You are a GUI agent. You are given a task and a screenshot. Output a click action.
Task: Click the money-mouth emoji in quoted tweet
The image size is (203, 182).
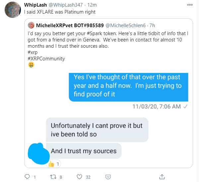tap(31, 65)
